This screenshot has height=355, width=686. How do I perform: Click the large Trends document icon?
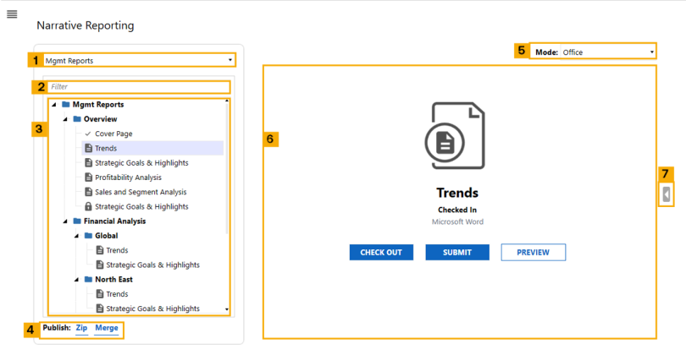click(x=456, y=136)
